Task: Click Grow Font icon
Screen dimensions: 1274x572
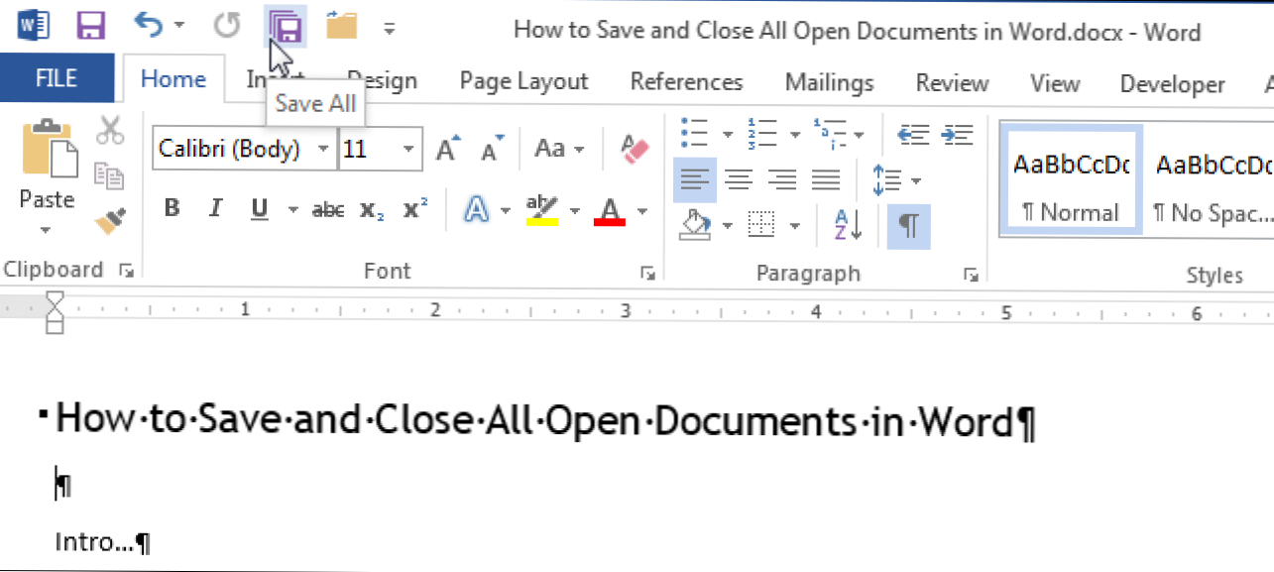Action: coord(448,149)
